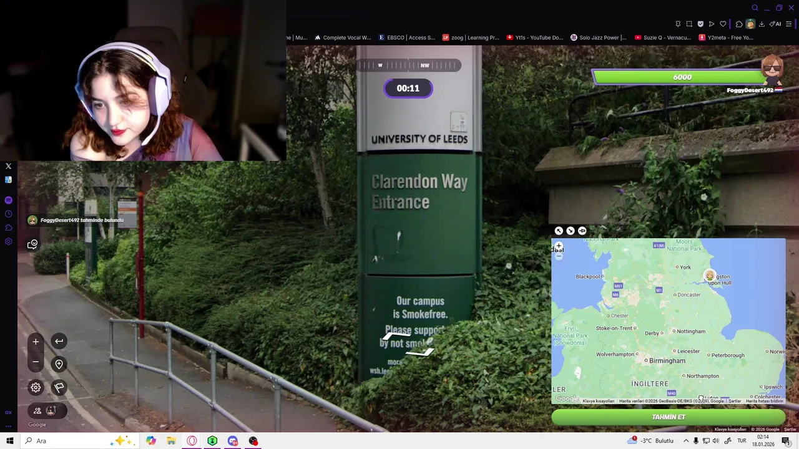799x449 pixels.
Task: Open Opera GX from the taskbar
Action: tap(192, 441)
